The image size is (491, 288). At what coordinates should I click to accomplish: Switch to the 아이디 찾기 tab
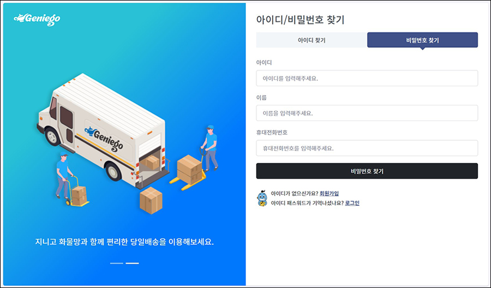tap(312, 40)
